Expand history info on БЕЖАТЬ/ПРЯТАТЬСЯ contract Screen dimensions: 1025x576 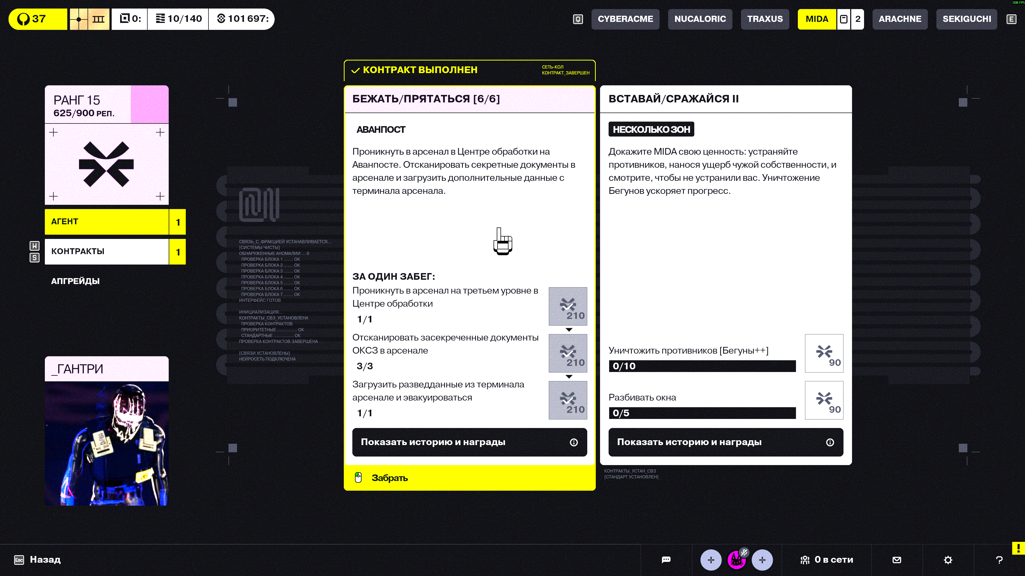click(470, 442)
